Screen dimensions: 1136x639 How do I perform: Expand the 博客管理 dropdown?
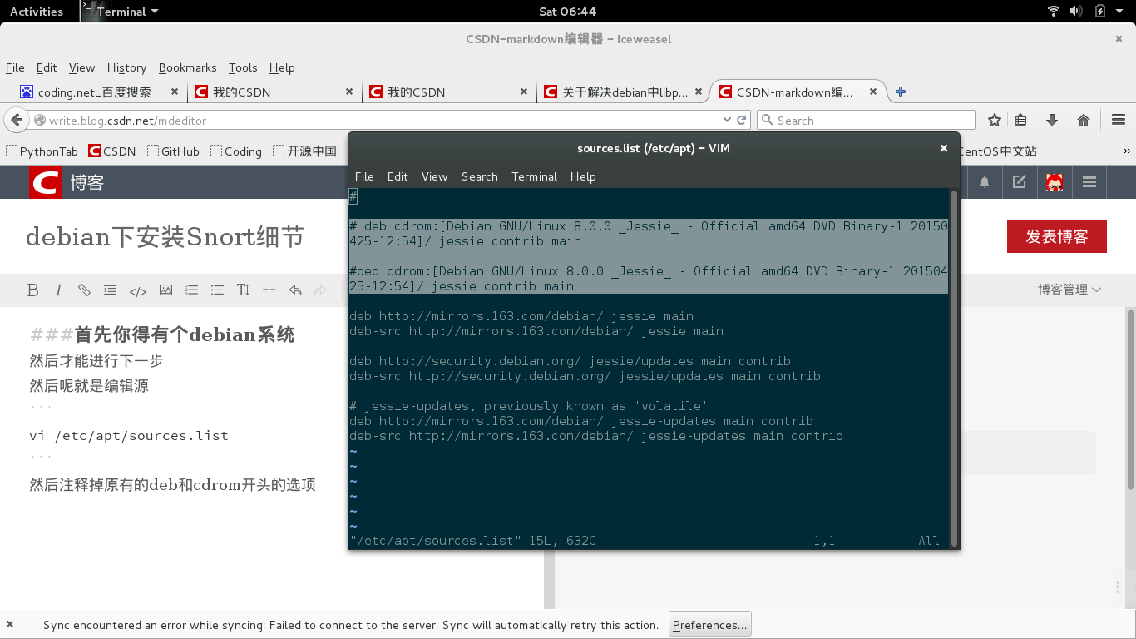tap(1069, 290)
